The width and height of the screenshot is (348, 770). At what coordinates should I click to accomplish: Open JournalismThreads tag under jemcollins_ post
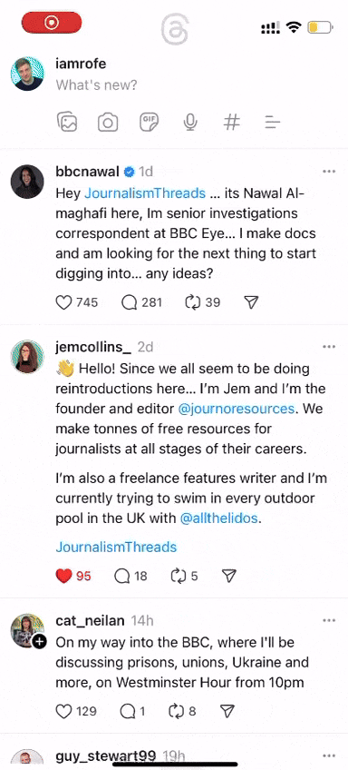pyautogui.click(x=116, y=547)
